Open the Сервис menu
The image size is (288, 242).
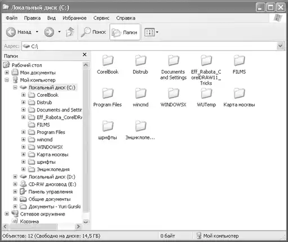coord(101,18)
